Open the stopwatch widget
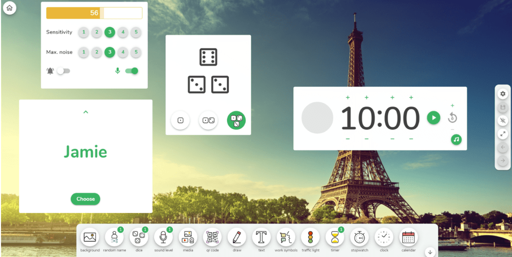This screenshot has width=512, height=257. (x=359, y=237)
